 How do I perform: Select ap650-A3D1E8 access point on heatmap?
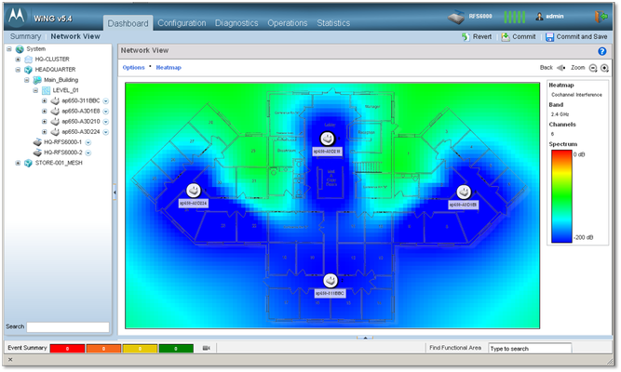point(464,193)
